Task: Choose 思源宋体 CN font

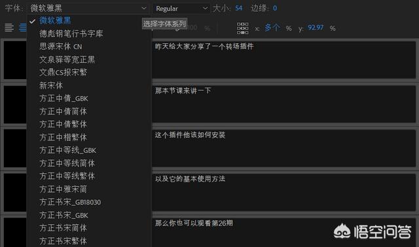Action: (61, 46)
